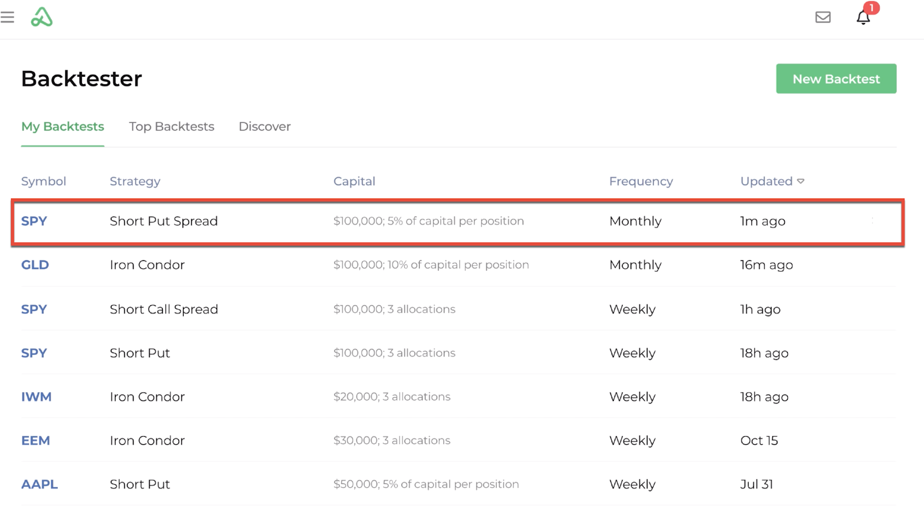Image resolution: width=924 pixels, height=521 pixels.
Task: Click the 'Oct 15' updated date
Action: (x=759, y=441)
